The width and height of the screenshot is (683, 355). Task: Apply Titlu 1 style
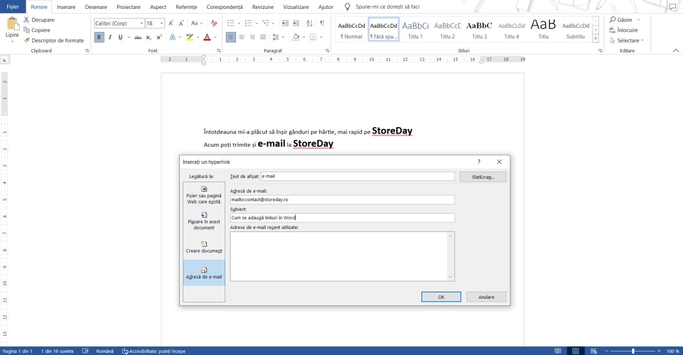click(x=415, y=30)
